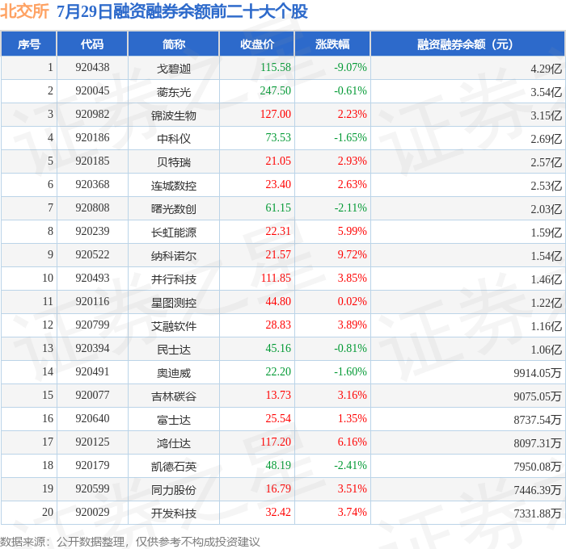
Task: Click the 收盘价 column header
Action: (257, 44)
